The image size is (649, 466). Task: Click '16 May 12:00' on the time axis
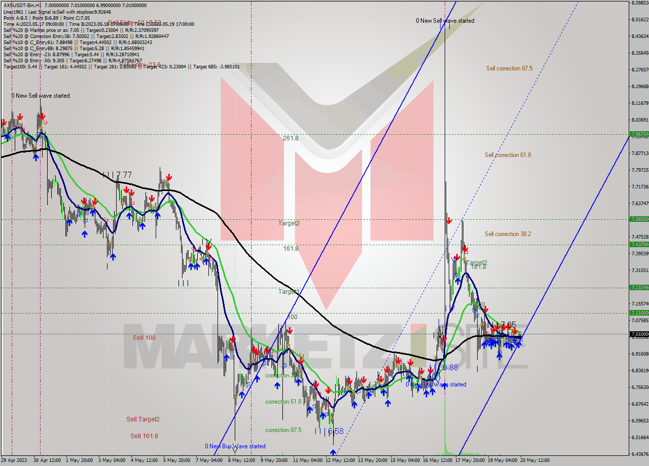coord(437,460)
